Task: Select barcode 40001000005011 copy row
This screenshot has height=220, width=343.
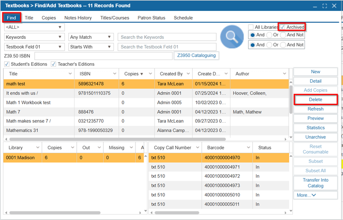Action: tap(219, 204)
